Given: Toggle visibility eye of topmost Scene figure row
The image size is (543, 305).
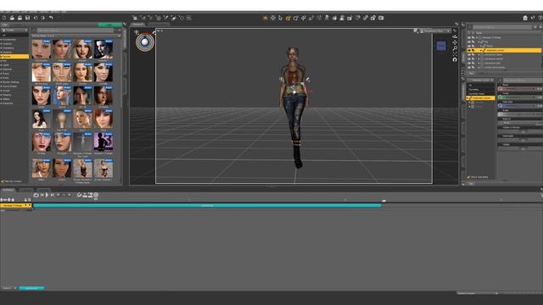Looking at the screenshot, I should [469, 37].
